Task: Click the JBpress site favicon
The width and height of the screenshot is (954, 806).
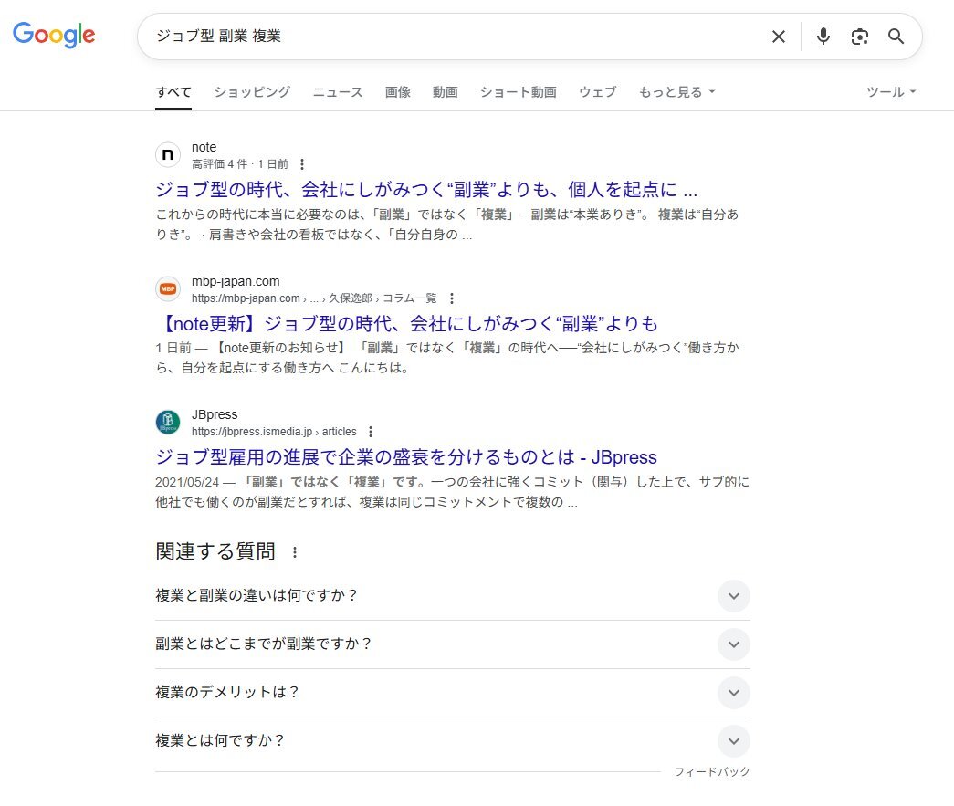Action: coord(168,422)
